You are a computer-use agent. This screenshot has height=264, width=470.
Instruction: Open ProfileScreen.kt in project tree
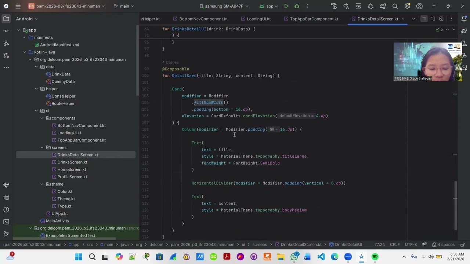click(72, 177)
